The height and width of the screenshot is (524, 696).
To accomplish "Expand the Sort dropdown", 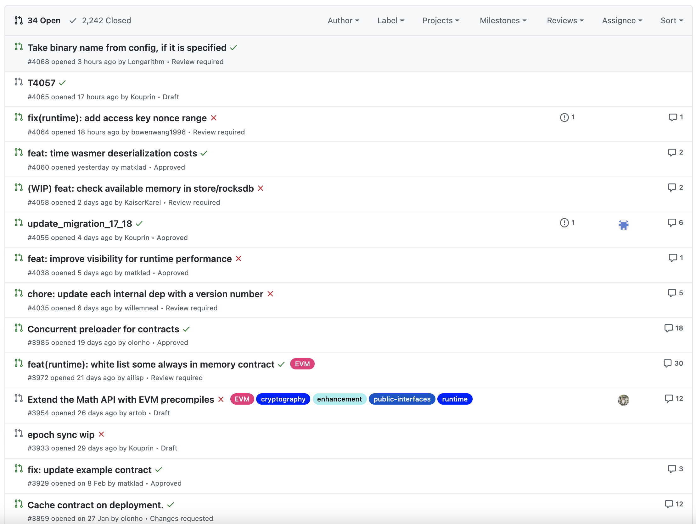I will (x=671, y=21).
